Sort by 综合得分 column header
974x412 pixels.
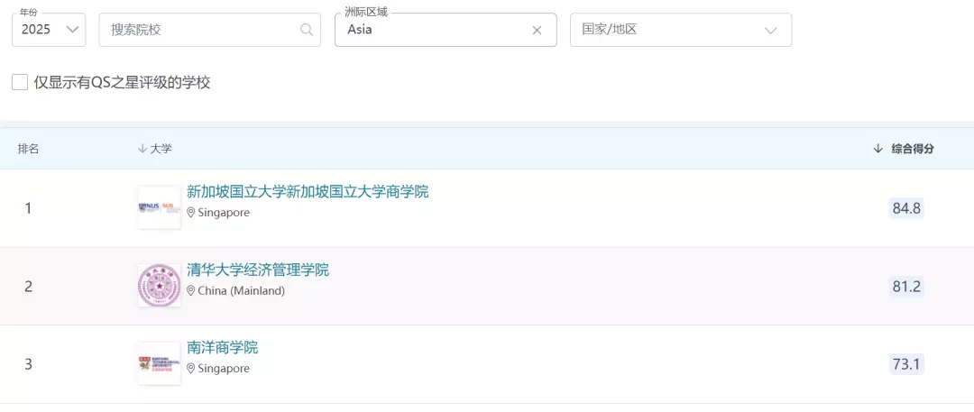pos(904,149)
